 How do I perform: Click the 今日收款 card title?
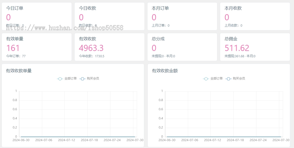click(87, 8)
